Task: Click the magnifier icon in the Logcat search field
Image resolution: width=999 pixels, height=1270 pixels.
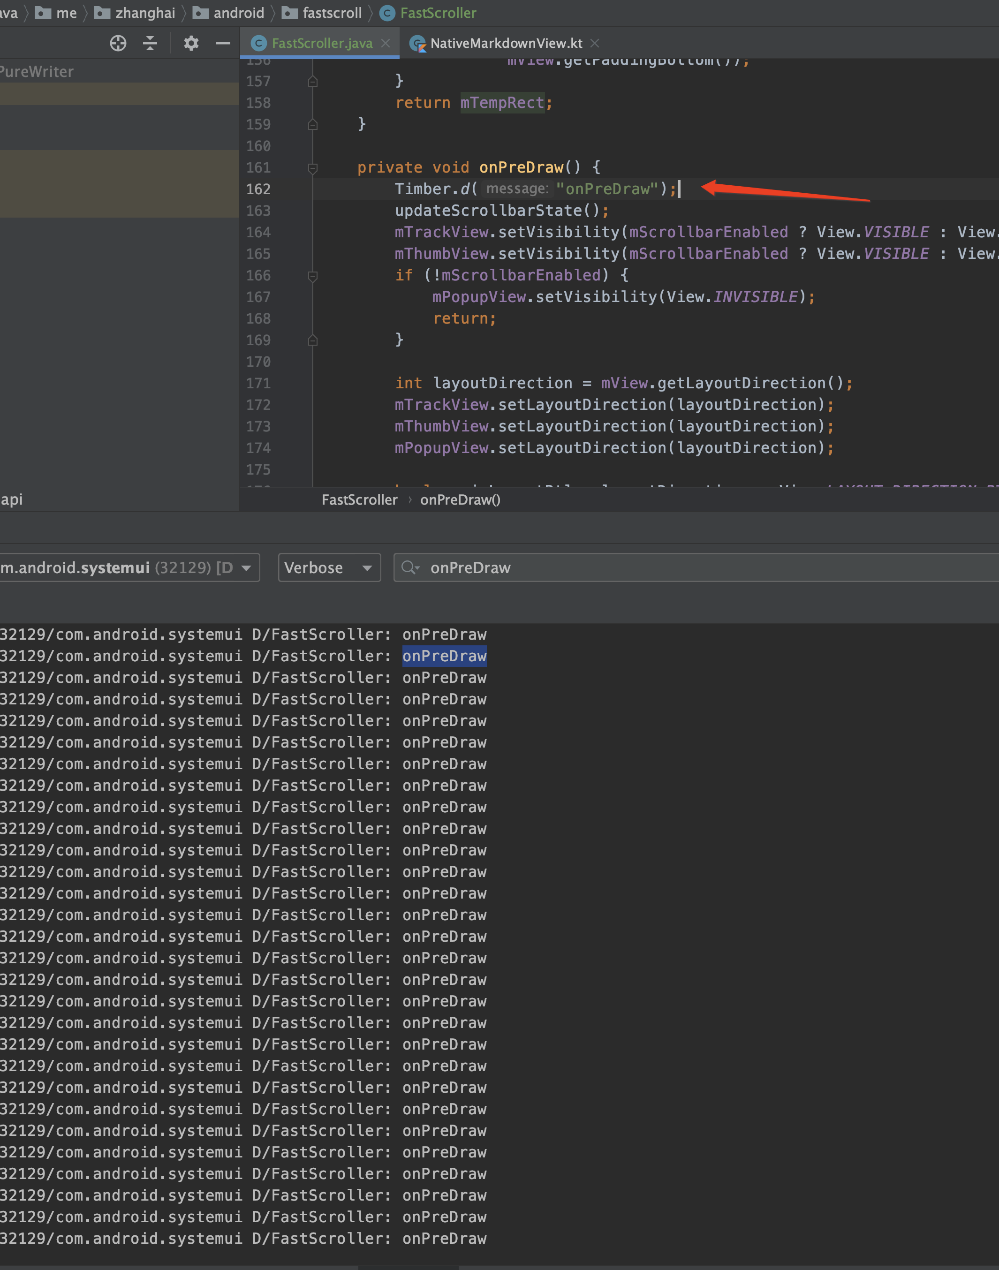Action: [x=411, y=567]
